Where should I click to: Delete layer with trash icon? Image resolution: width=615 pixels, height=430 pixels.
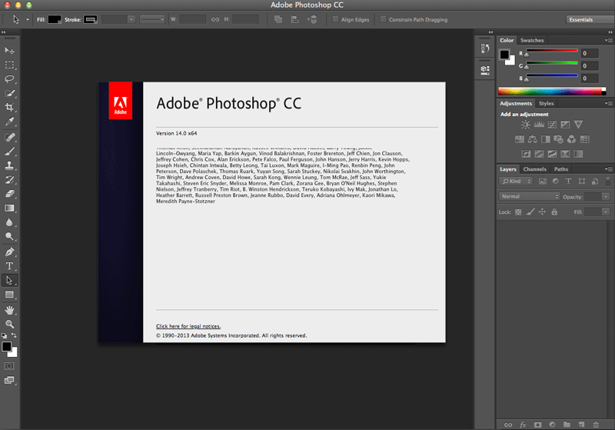tap(596, 425)
